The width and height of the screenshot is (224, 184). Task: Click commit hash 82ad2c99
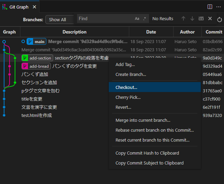[212, 50]
